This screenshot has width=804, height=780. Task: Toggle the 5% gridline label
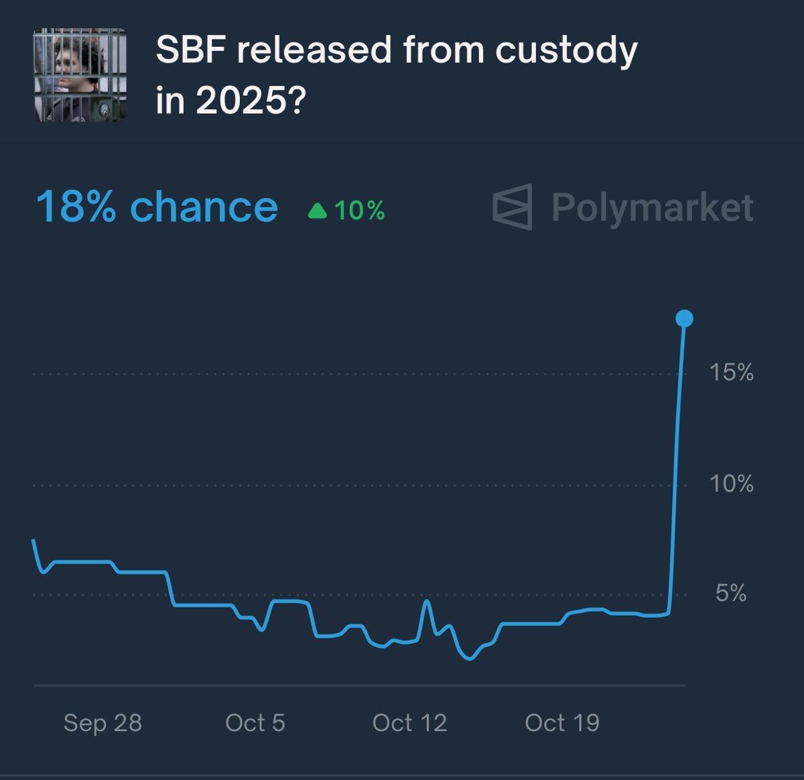point(730,594)
